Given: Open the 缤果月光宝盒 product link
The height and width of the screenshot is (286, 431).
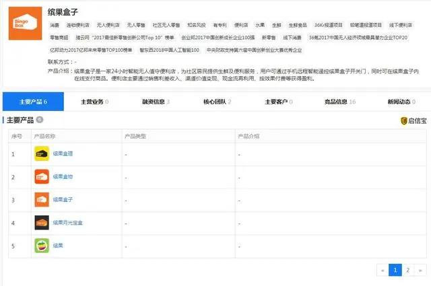Looking at the screenshot, I should click(68, 223).
